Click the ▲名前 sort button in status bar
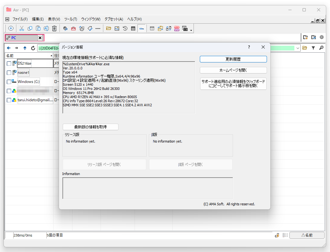This screenshot has height=252, width=330. pos(307,235)
